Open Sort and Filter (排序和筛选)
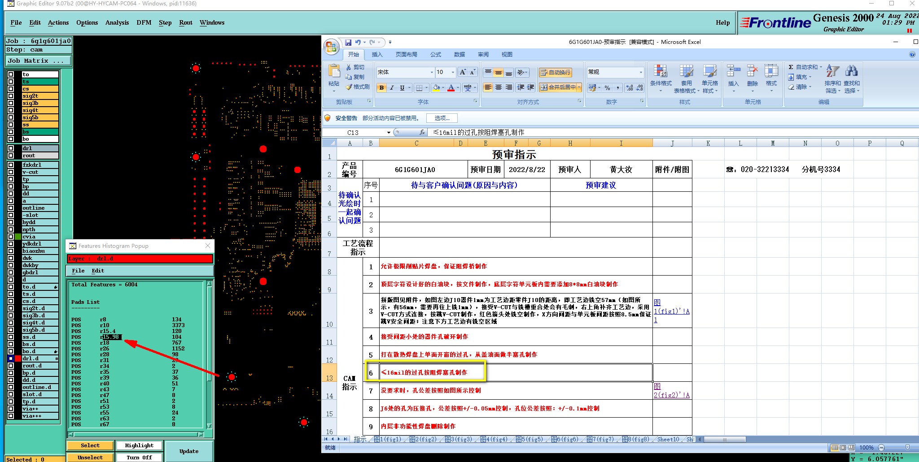Image resolution: width=919 pixels, height=462 pixels. (x=833, y=78)
